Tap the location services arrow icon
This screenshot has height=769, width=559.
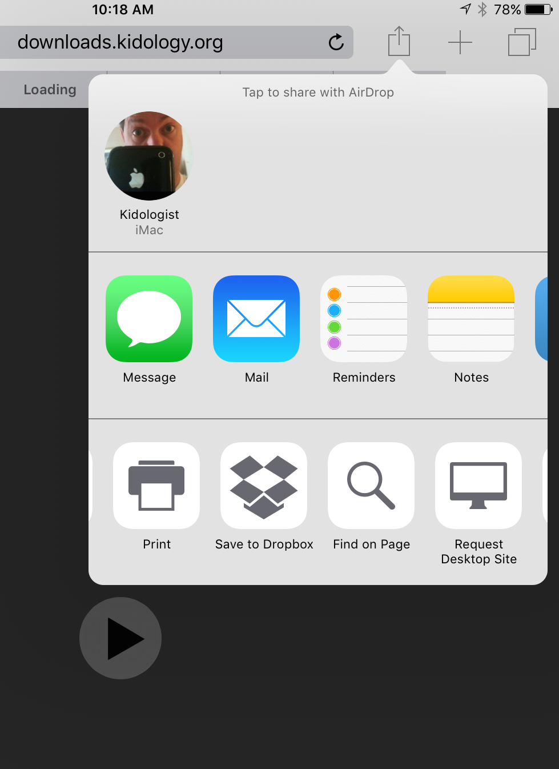click(x=465, y=9)
